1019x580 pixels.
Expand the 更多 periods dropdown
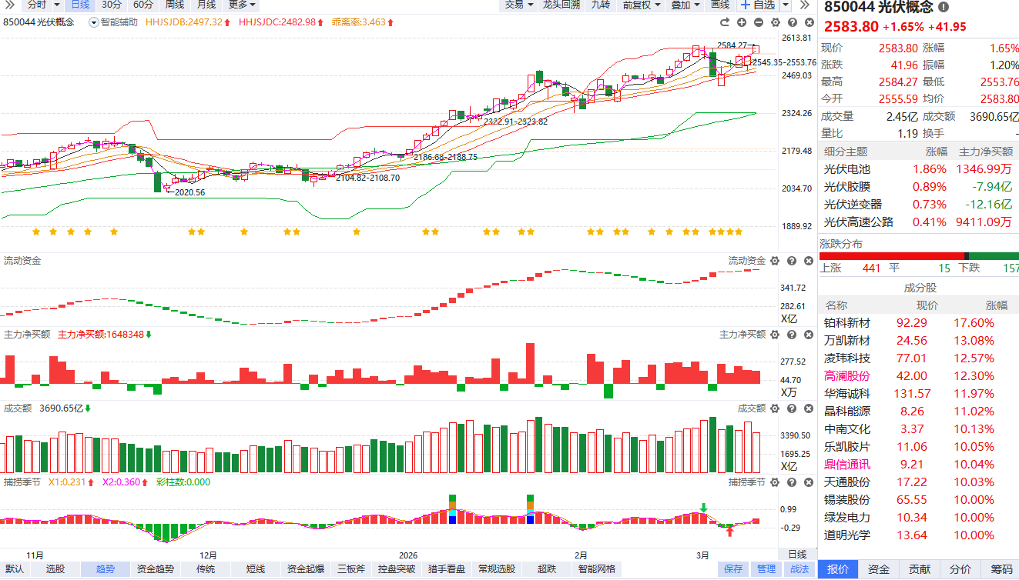242,5
